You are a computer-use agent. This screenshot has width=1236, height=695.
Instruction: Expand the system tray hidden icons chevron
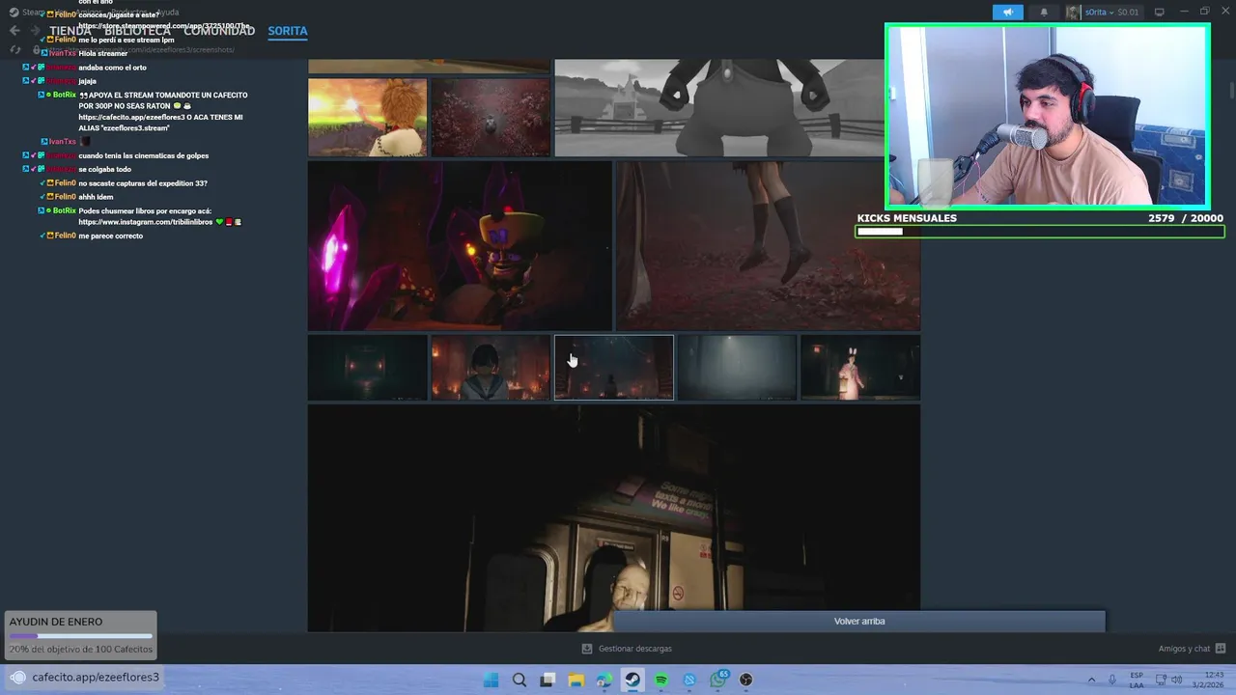coord(1092,680)
